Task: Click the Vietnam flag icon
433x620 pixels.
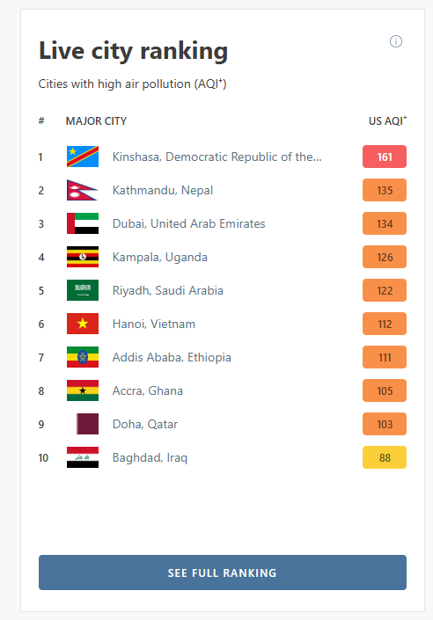Action: pos(83,324)
